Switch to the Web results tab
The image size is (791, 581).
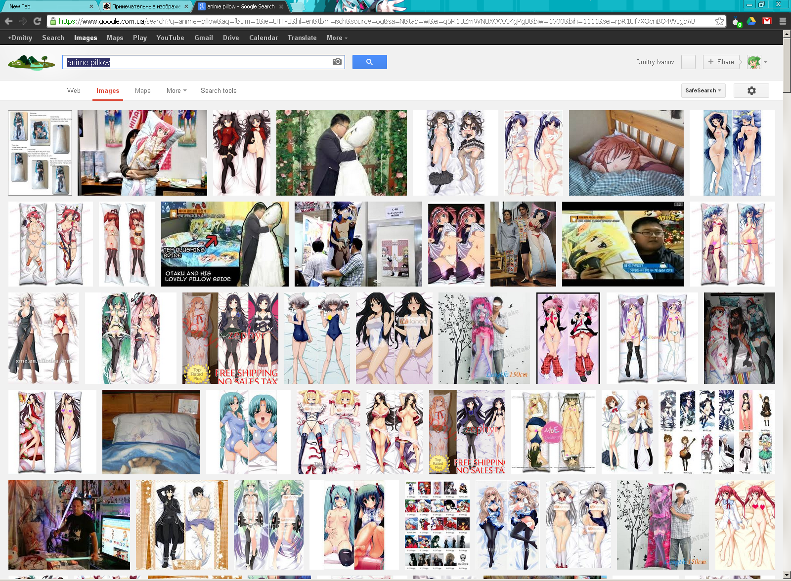74,90
